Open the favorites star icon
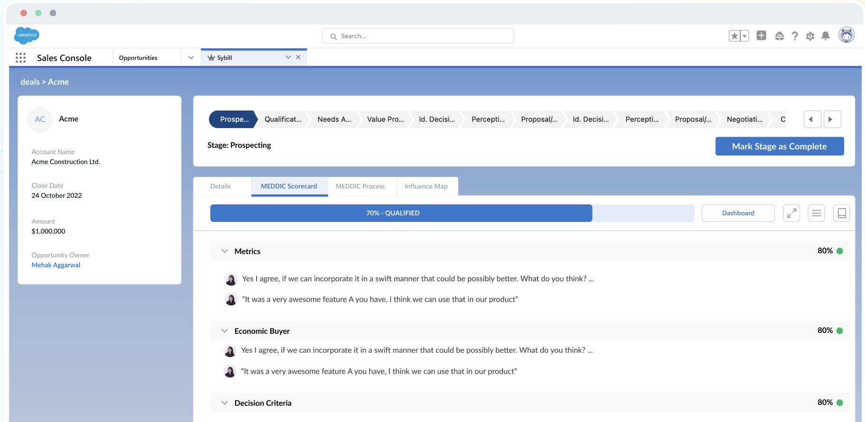Screen dimensions: 865x422 point(735,36)
